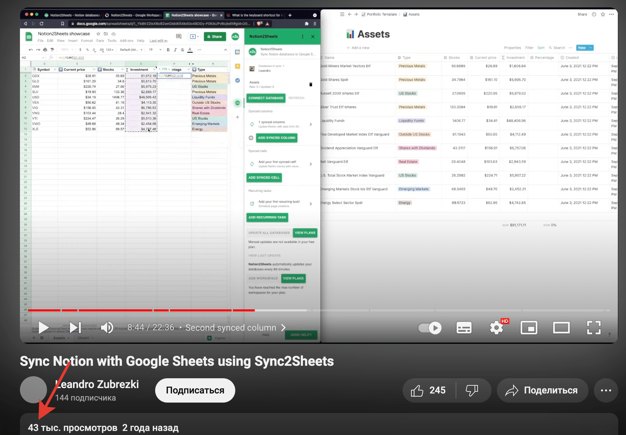Open a new browser tab
Viewport: 626px width, 435px height.
[290, 15]
